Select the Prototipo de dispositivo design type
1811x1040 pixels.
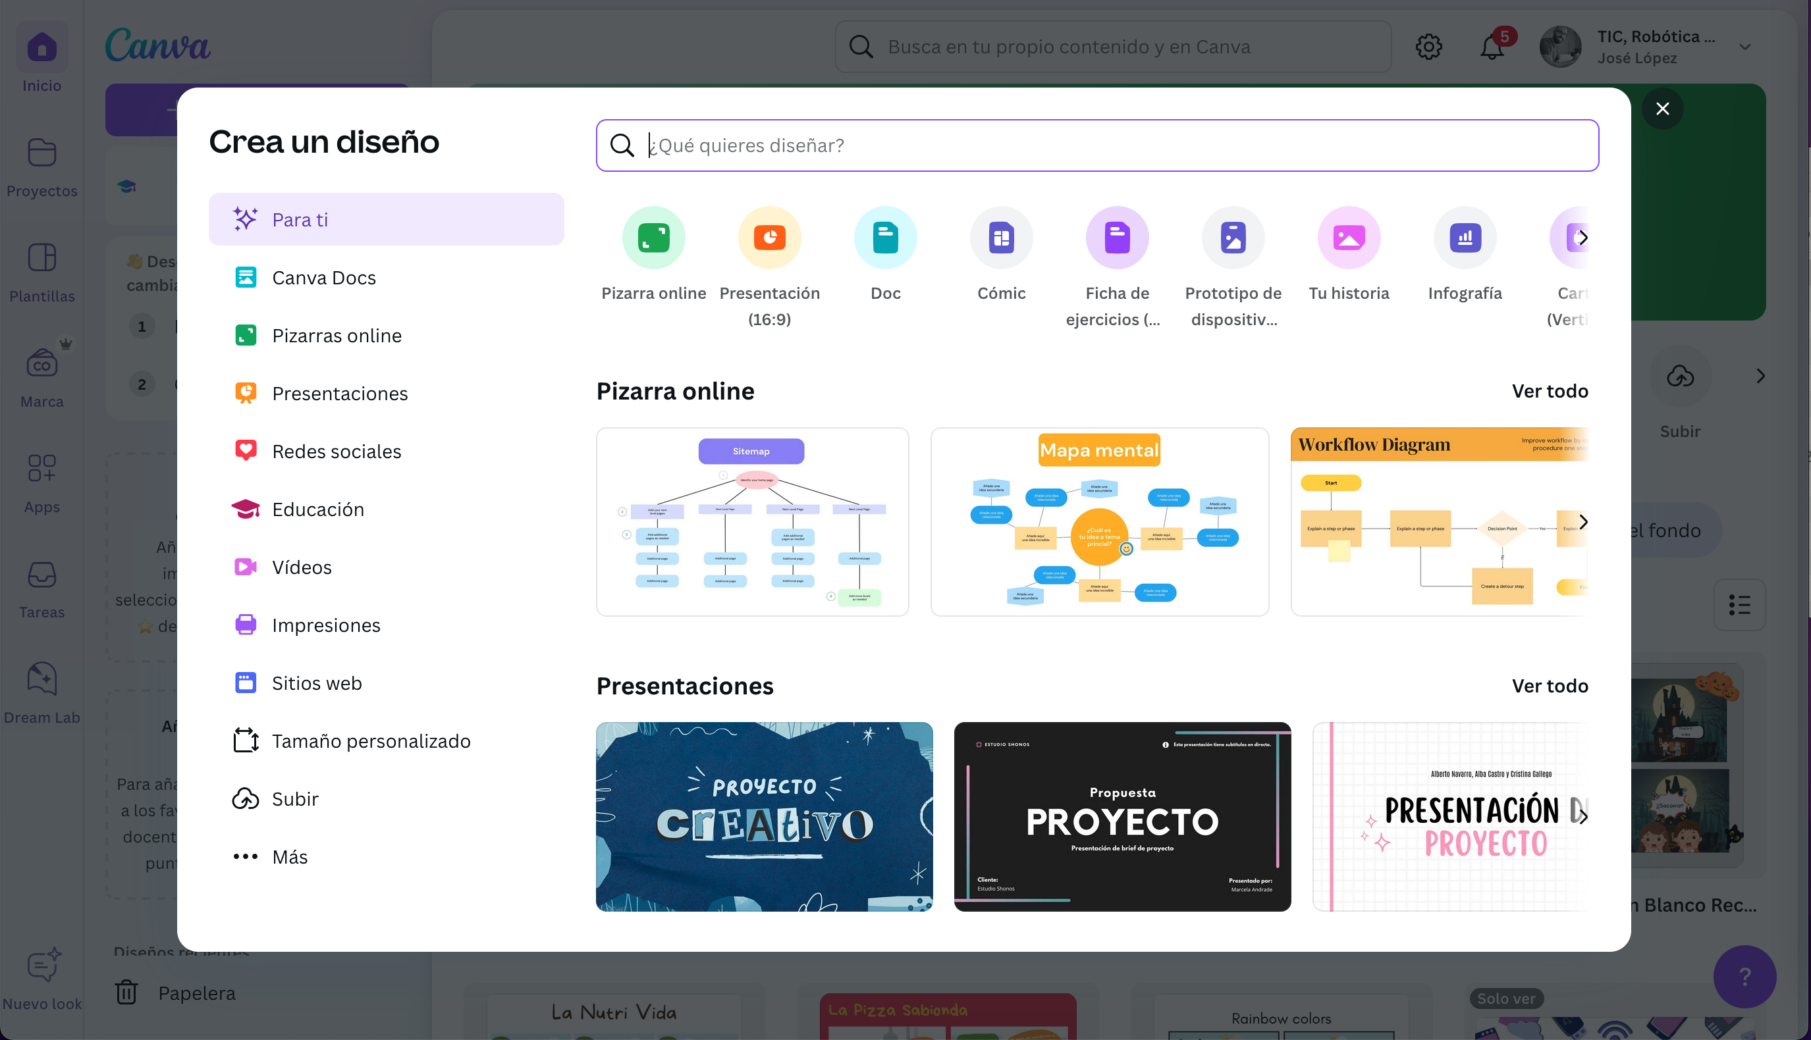tap(1232, 237)
